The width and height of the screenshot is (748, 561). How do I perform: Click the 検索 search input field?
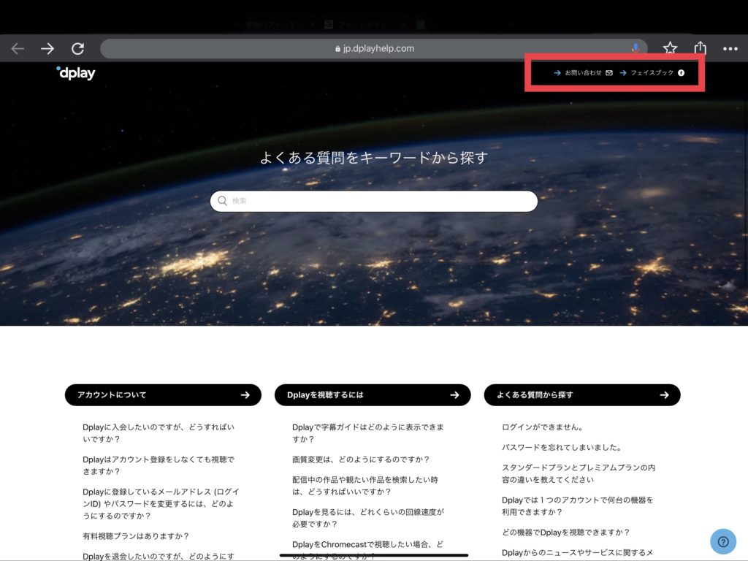pos(374,201)
